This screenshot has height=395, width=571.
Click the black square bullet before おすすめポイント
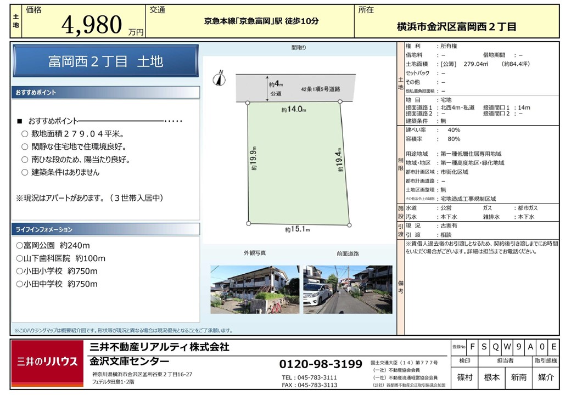tap(19, 121)
